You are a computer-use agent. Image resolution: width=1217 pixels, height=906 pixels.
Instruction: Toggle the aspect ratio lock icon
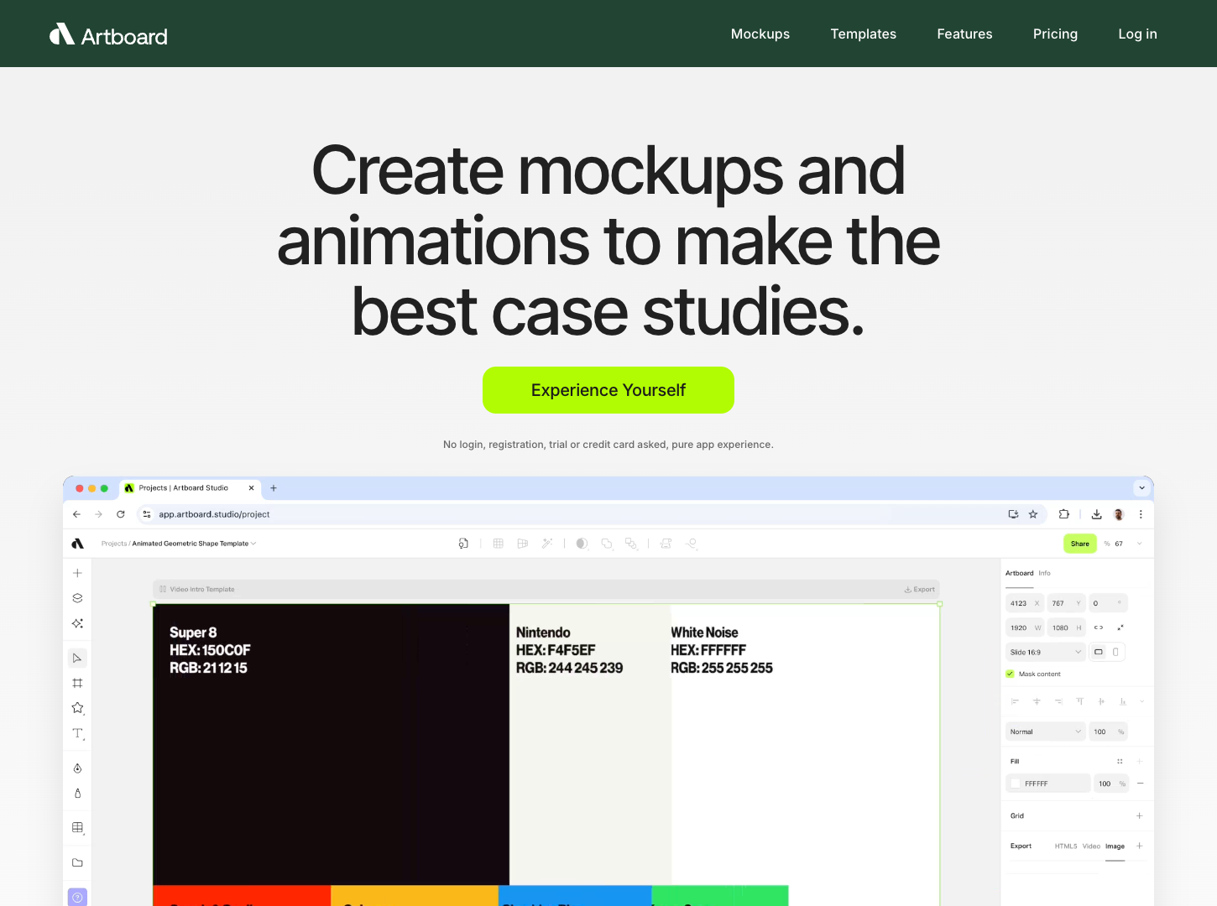point(1099,627)
